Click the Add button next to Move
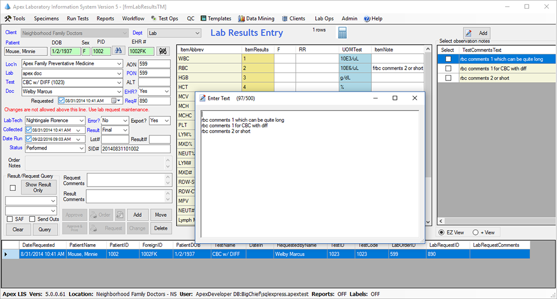Screen dimensions: 557x299 (137, 215)
